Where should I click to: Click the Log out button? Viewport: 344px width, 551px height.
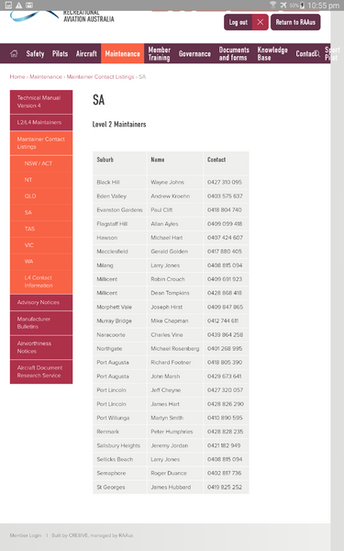239,22
